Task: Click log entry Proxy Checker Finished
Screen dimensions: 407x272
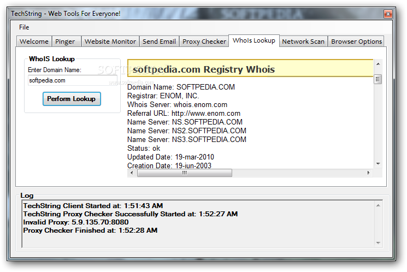Action: point(90,230)
